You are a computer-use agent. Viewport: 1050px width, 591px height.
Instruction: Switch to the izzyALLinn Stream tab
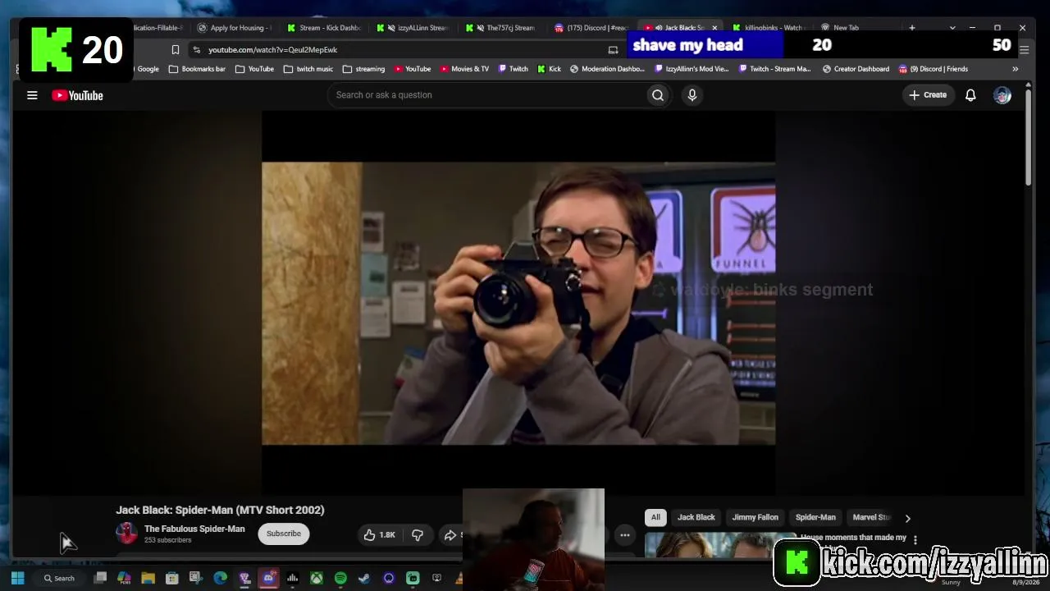[x=413, y=28]
